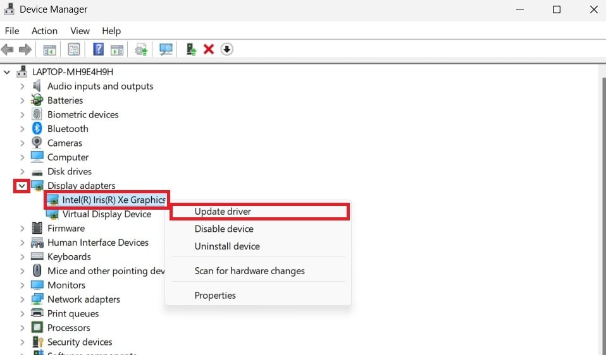Select Print queues label

point(73,313)
